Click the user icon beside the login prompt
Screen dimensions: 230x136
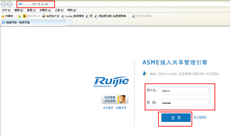[x=145, y=74]
